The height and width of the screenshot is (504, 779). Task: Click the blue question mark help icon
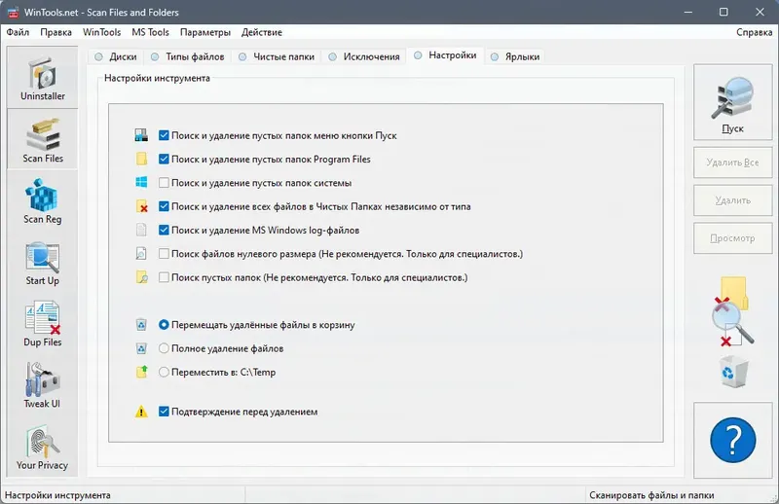733,441
